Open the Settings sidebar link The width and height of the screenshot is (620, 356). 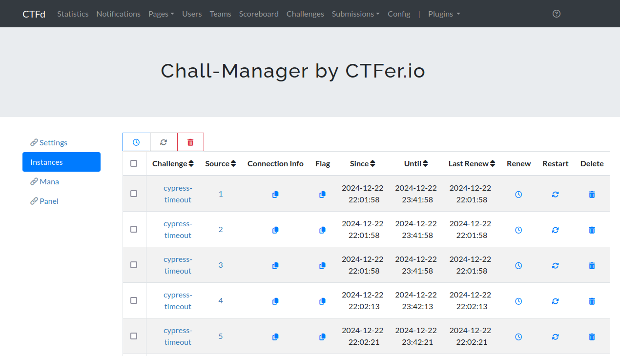62,142
